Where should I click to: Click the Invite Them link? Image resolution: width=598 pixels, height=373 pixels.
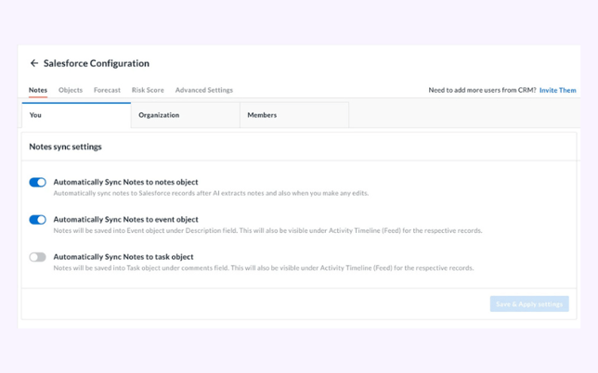coord(557,90)
